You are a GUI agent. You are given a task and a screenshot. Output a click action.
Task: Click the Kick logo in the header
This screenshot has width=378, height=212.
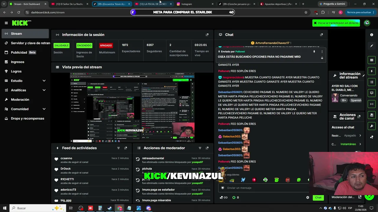22,23
